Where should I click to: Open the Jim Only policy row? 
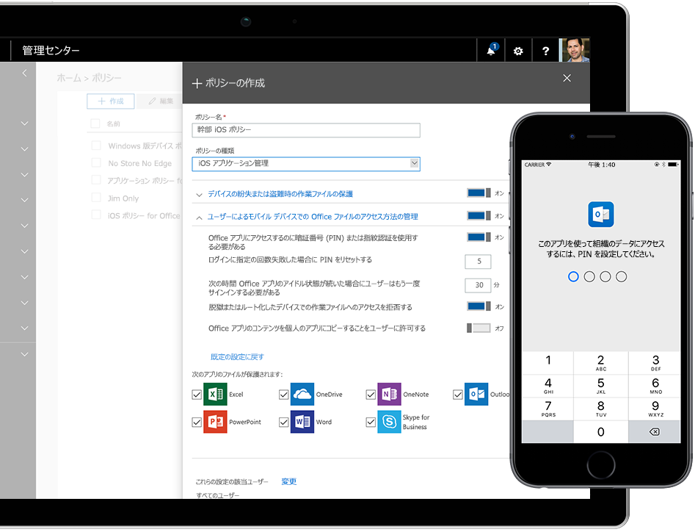[x=123, y=198]
